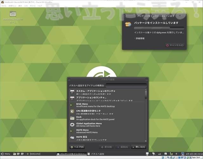The height and width of the screenshot is (159, 203).
Task: Click the ヘルプ(H) button
Action: pyautogui.click(x=77, y=147)
